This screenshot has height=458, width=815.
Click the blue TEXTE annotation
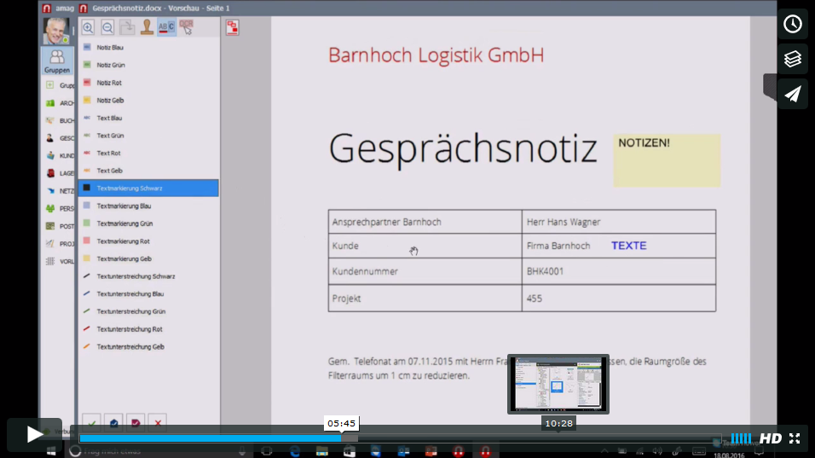pyautogui.click(x=629, y=246)
